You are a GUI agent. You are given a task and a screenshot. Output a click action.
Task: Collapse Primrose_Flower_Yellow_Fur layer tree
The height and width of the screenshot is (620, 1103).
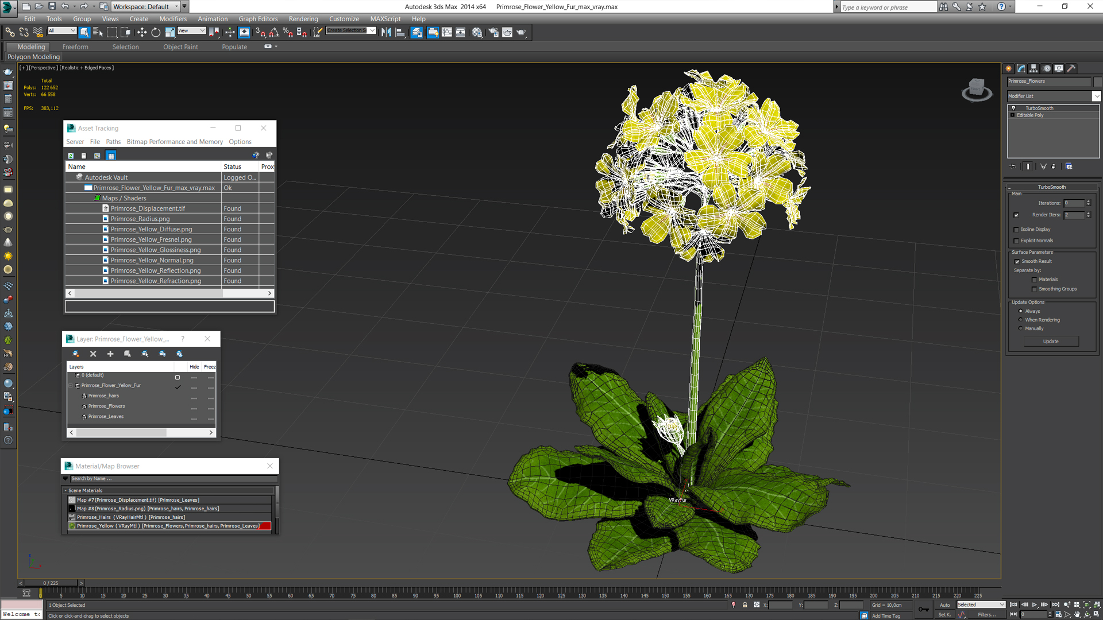[71, 386]
